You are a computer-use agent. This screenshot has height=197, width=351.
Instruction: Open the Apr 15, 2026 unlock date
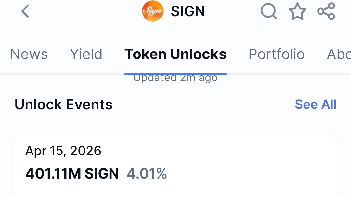point(63,151)
